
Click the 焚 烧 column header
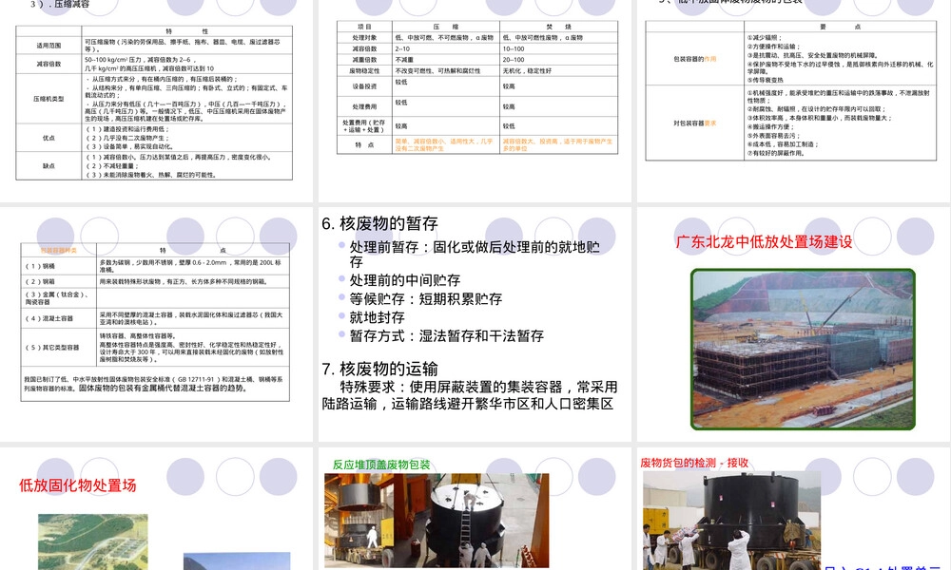pyautogui.click(x=558, y=27)
